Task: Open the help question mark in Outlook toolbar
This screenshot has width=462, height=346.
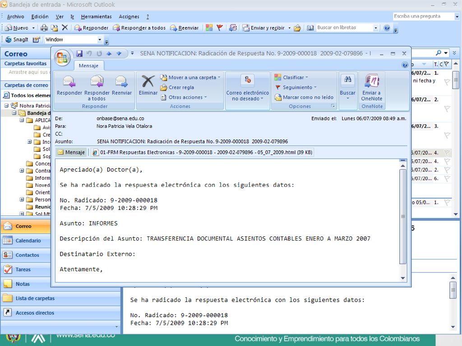Action: click(387, 27)
